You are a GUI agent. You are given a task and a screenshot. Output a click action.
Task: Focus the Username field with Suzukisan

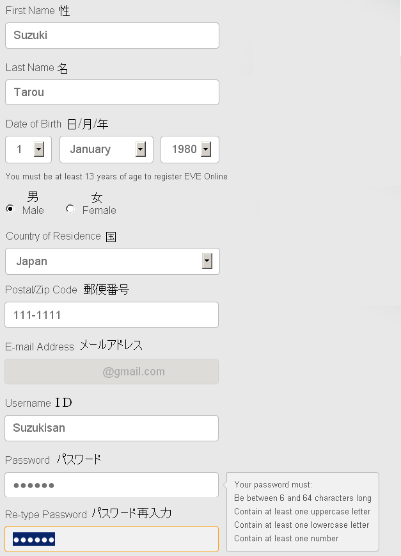point(112,428)
